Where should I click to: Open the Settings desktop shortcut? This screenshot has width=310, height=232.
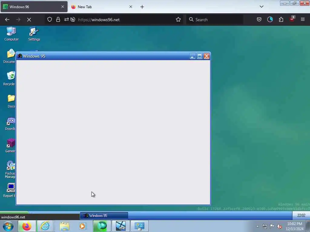click(34, 34)
